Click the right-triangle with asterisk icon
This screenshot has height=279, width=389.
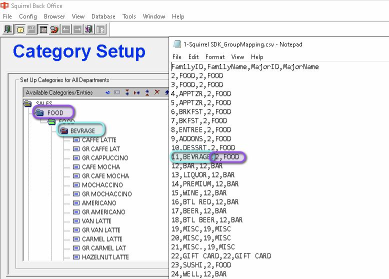click(136, 93)
